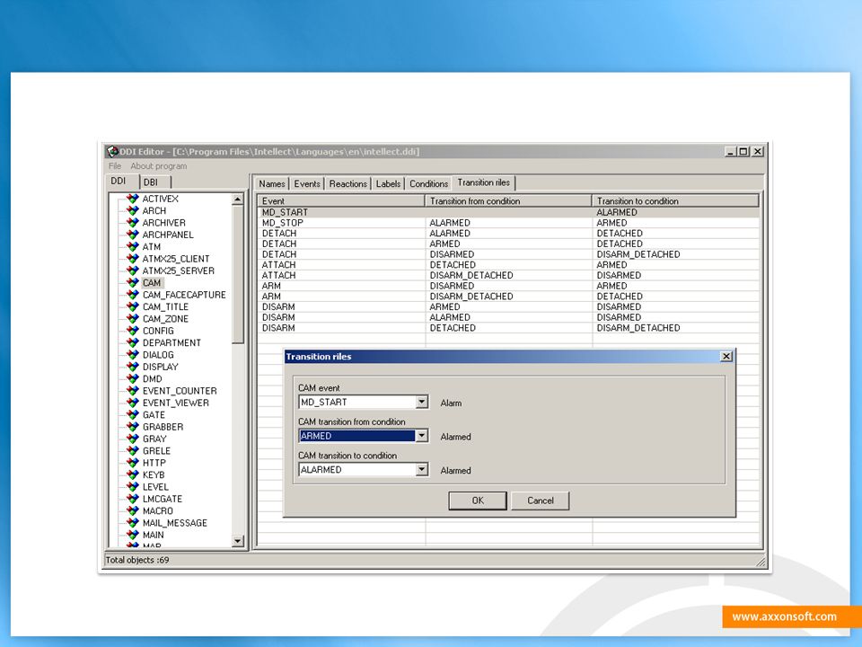
Task: Select the ATTACH row from DISARM_DETACHED
Action: click(x=508, y=275)
